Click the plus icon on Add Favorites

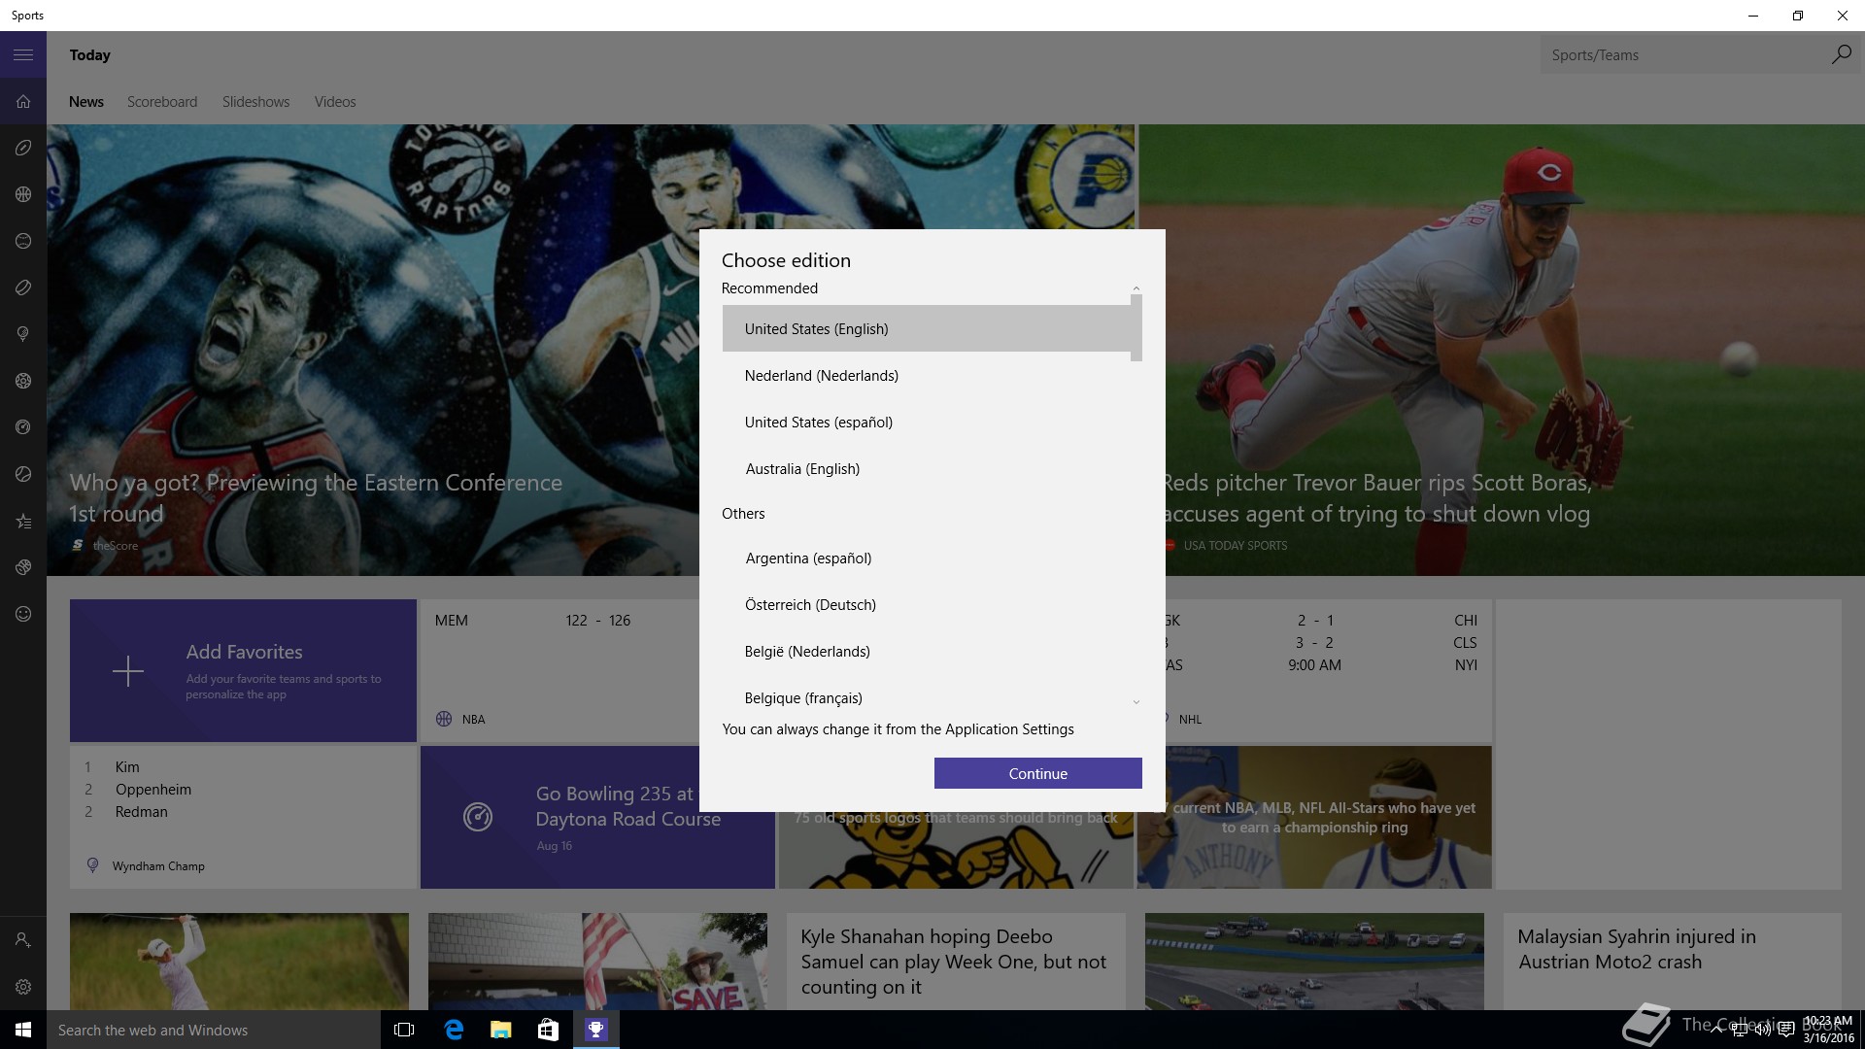coord(128,671)
